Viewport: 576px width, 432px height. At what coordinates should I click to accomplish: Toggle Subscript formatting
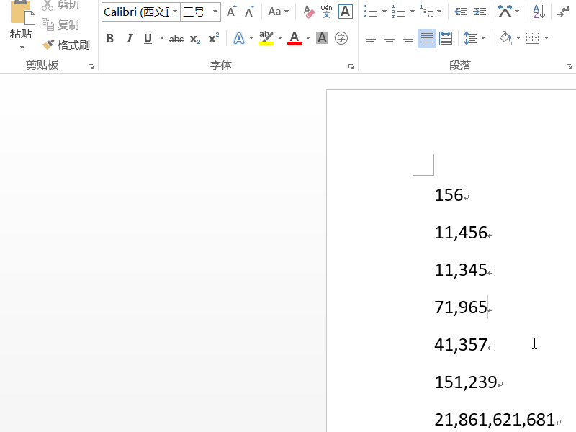[195, 39]
